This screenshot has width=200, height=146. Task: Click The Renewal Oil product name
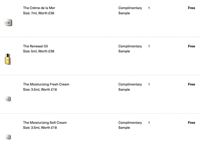[35, 46]
